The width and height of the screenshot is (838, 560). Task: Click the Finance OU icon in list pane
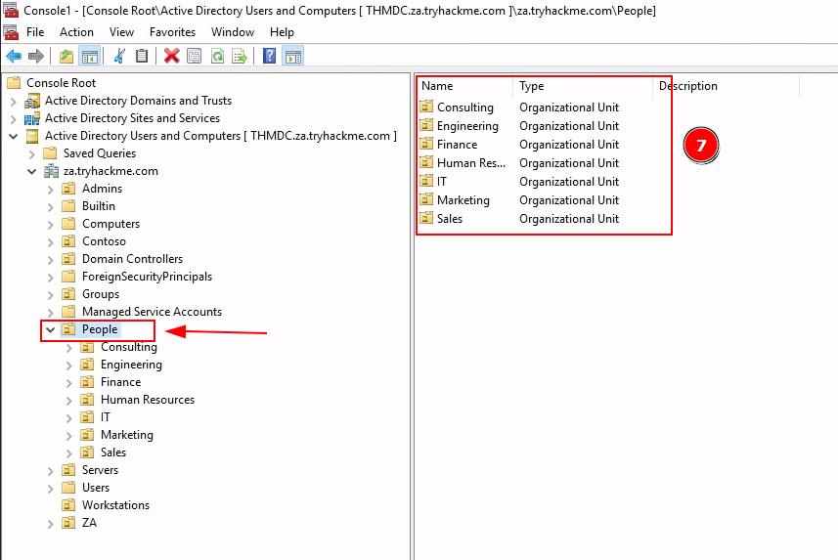click(x=426, y=145)
